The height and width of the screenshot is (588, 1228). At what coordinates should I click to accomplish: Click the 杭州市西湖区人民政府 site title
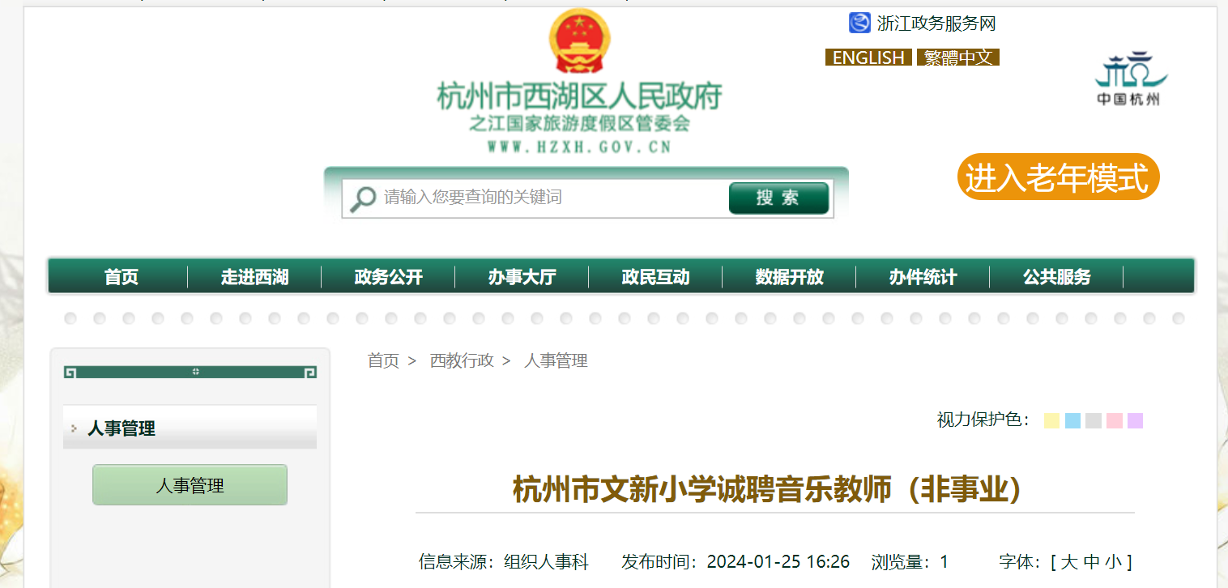(579, 96)
